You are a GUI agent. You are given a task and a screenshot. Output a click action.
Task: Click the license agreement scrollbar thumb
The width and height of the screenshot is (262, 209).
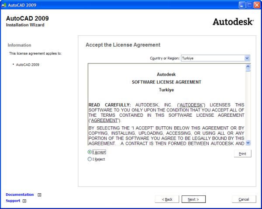[248, 70]
